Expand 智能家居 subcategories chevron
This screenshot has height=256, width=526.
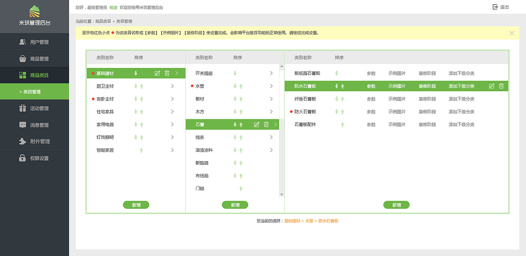[x=172, y=150]
